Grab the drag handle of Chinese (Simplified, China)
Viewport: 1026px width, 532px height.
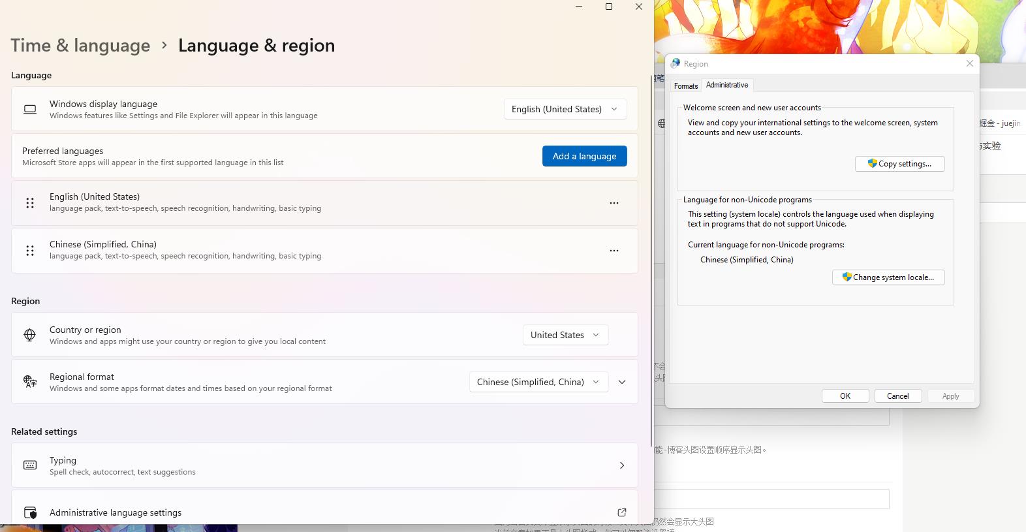30,251
